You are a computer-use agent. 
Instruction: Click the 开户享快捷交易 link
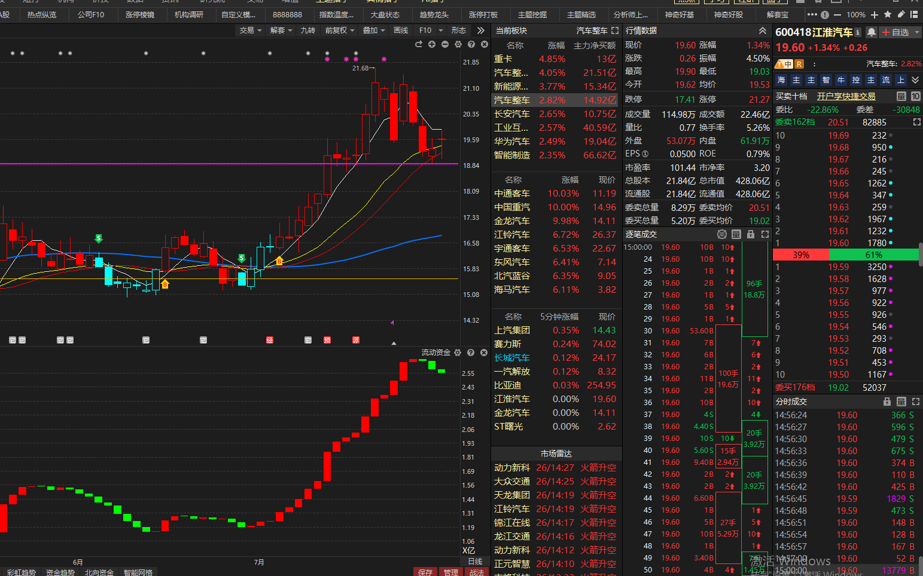pyautogui.click(x=846, y=96)
